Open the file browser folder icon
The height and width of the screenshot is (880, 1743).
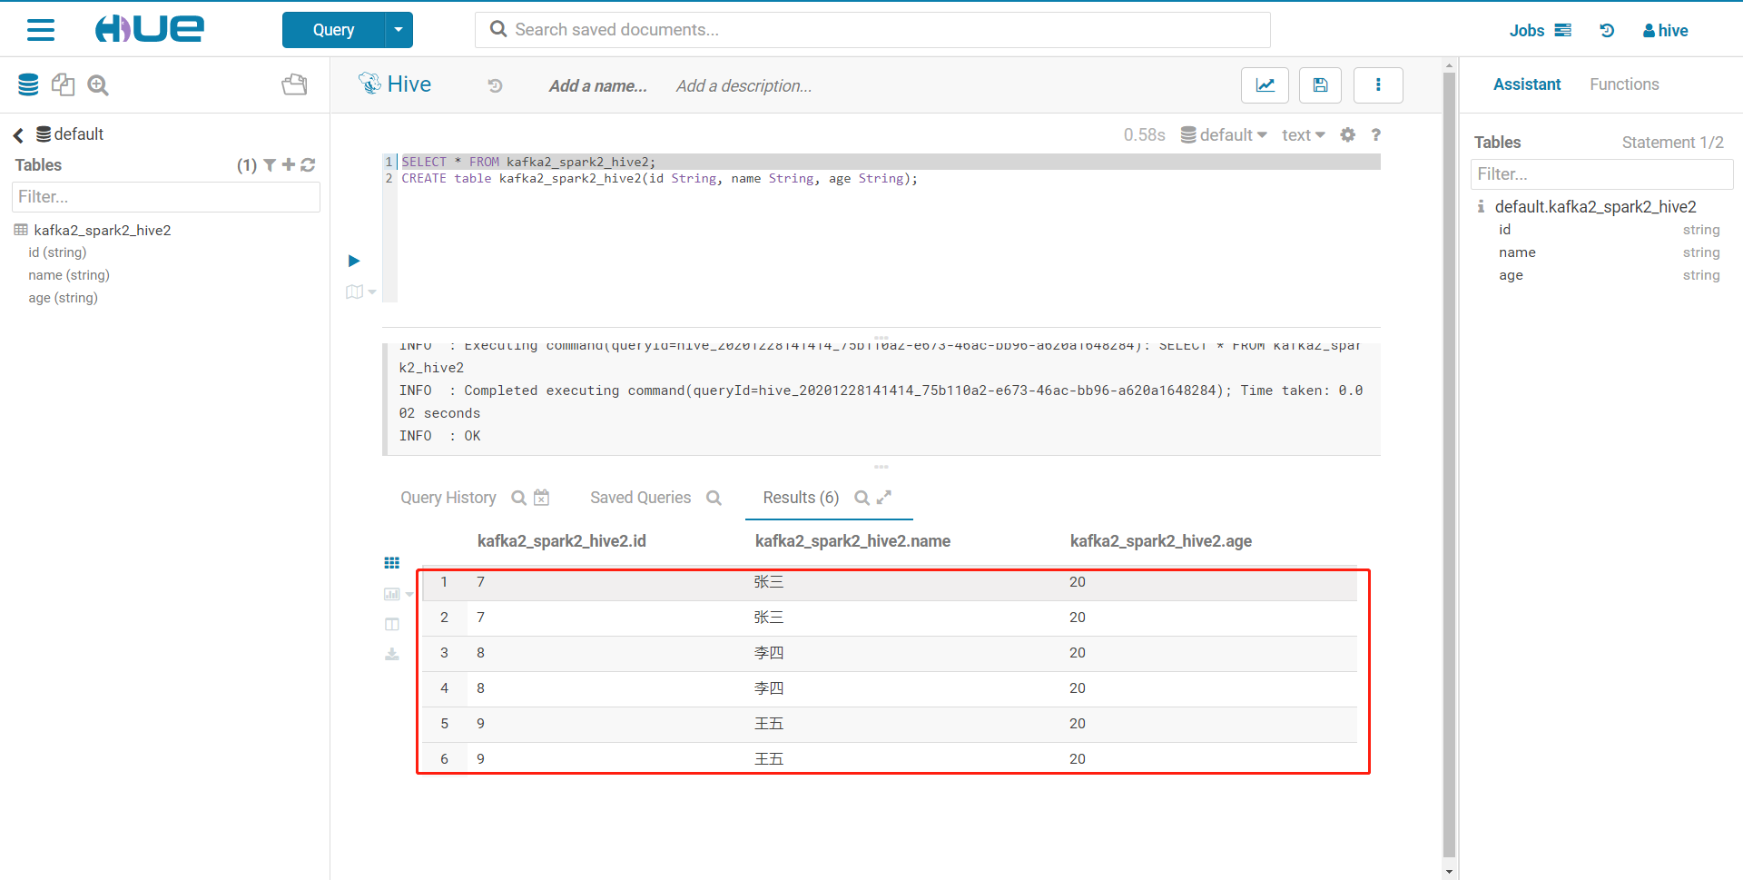click(294, 85)
